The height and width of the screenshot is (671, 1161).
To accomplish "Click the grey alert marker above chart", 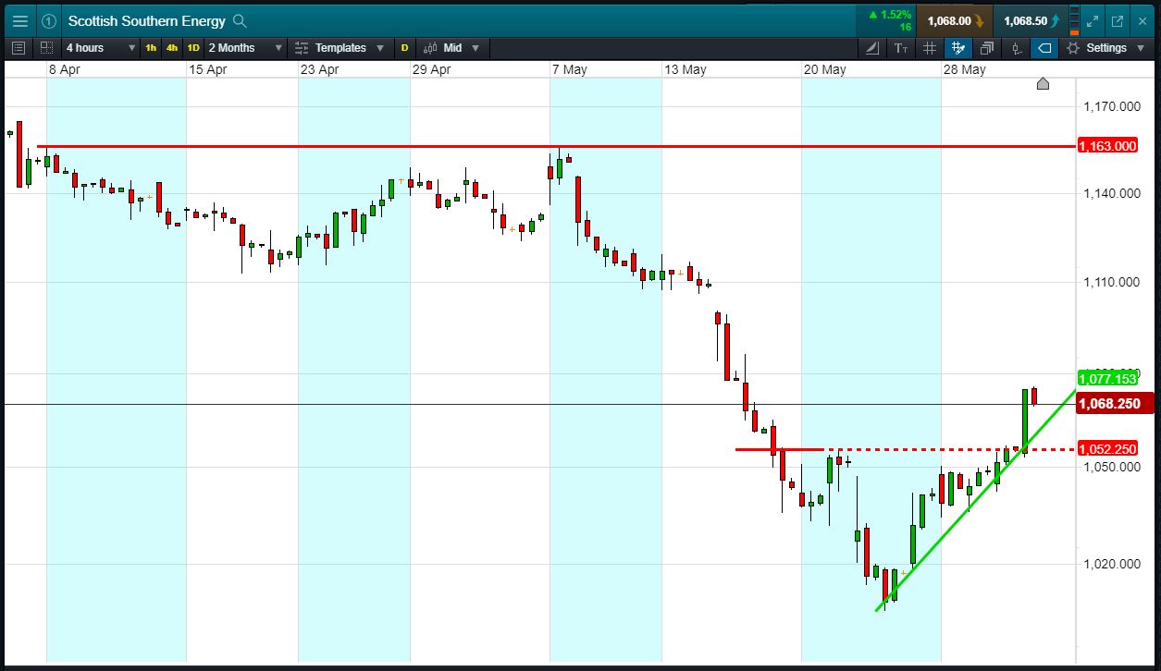I will (x=1043, y=84).
